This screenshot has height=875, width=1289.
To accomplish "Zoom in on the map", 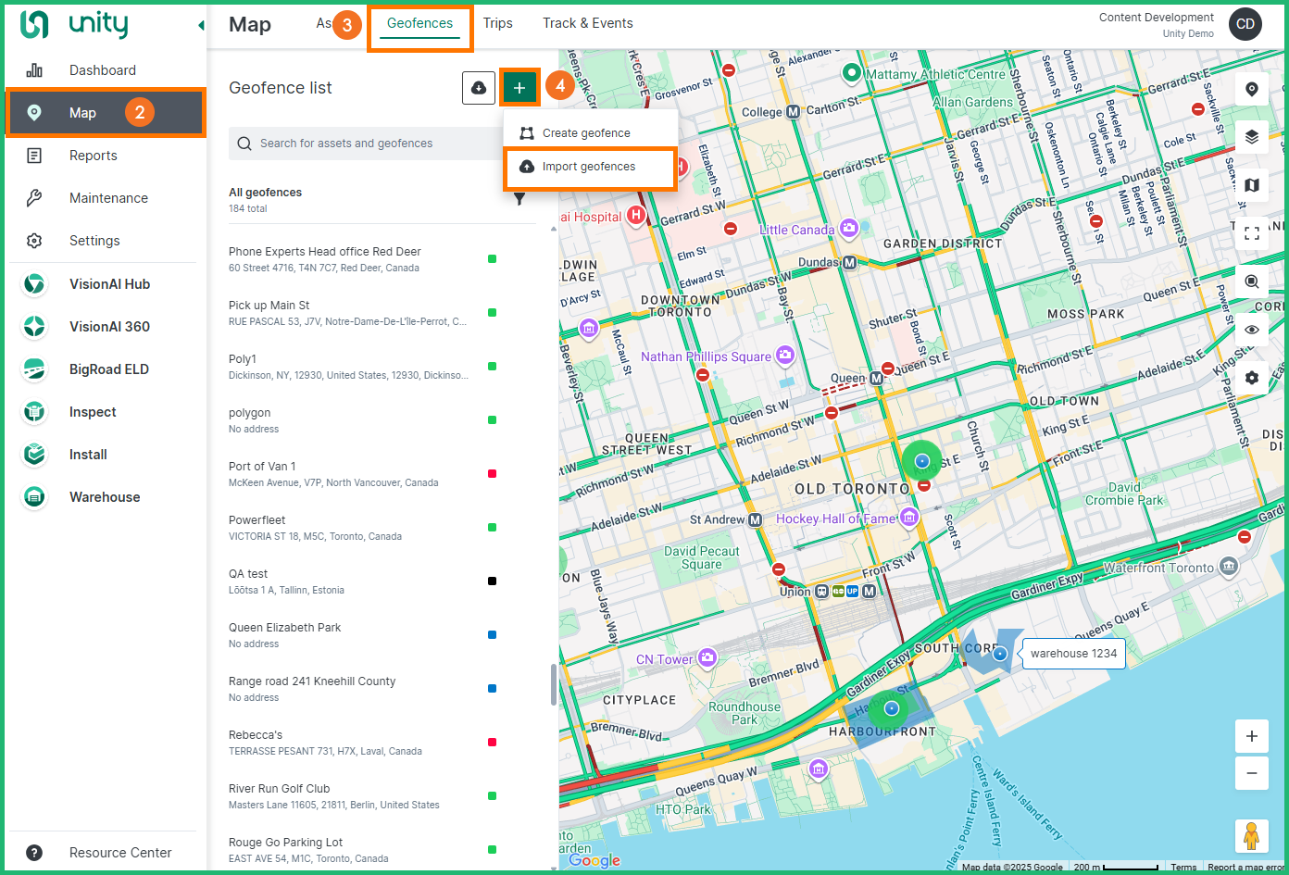I will 1251,736.
